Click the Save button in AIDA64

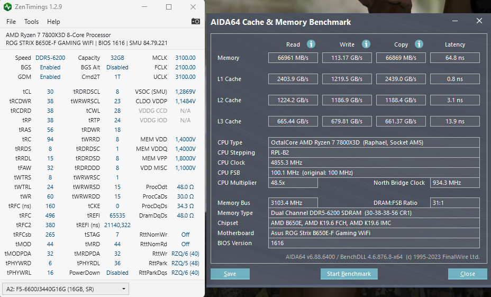(230, 274)
